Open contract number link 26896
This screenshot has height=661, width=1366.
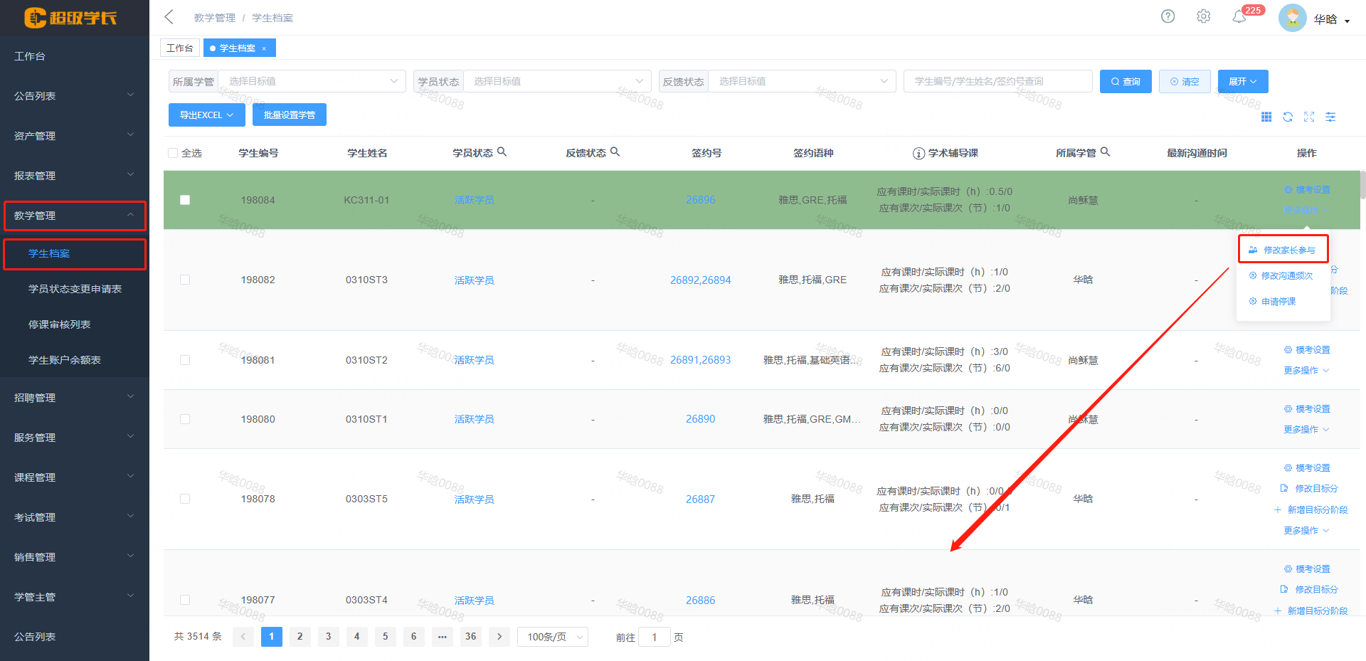pos(700,200)
